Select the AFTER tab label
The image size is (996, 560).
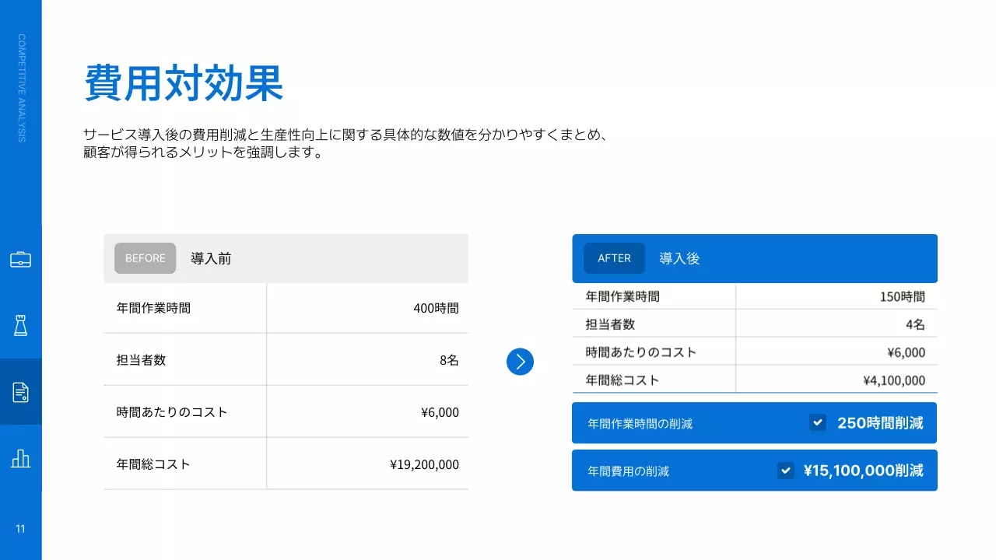(x=613, y=258)
